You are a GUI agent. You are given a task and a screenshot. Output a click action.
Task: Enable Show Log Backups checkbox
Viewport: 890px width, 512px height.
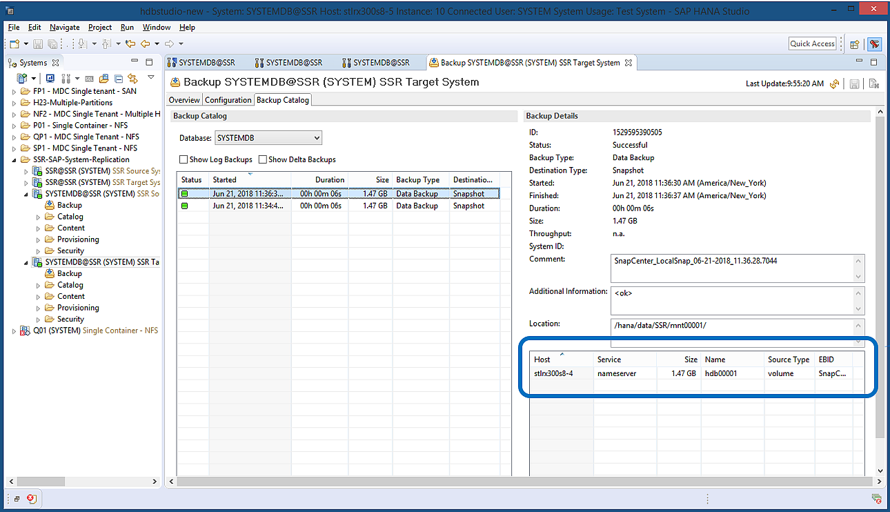click(x=184, y=159)
